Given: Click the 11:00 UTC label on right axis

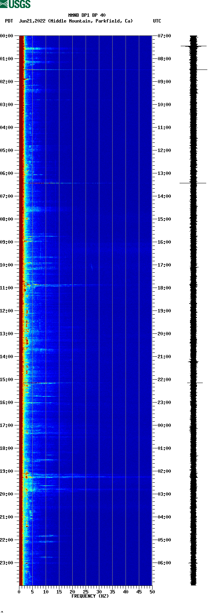Looking at the screenshot, I should tap(164, 128).
